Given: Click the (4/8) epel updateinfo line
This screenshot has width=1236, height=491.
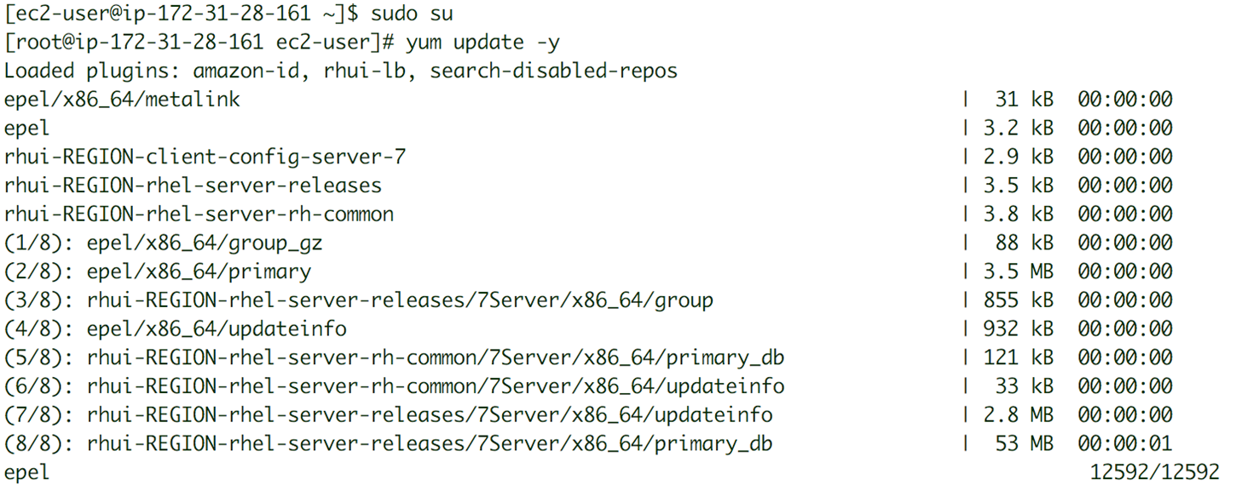Looking at the screenshot, I should pos(175,329).
